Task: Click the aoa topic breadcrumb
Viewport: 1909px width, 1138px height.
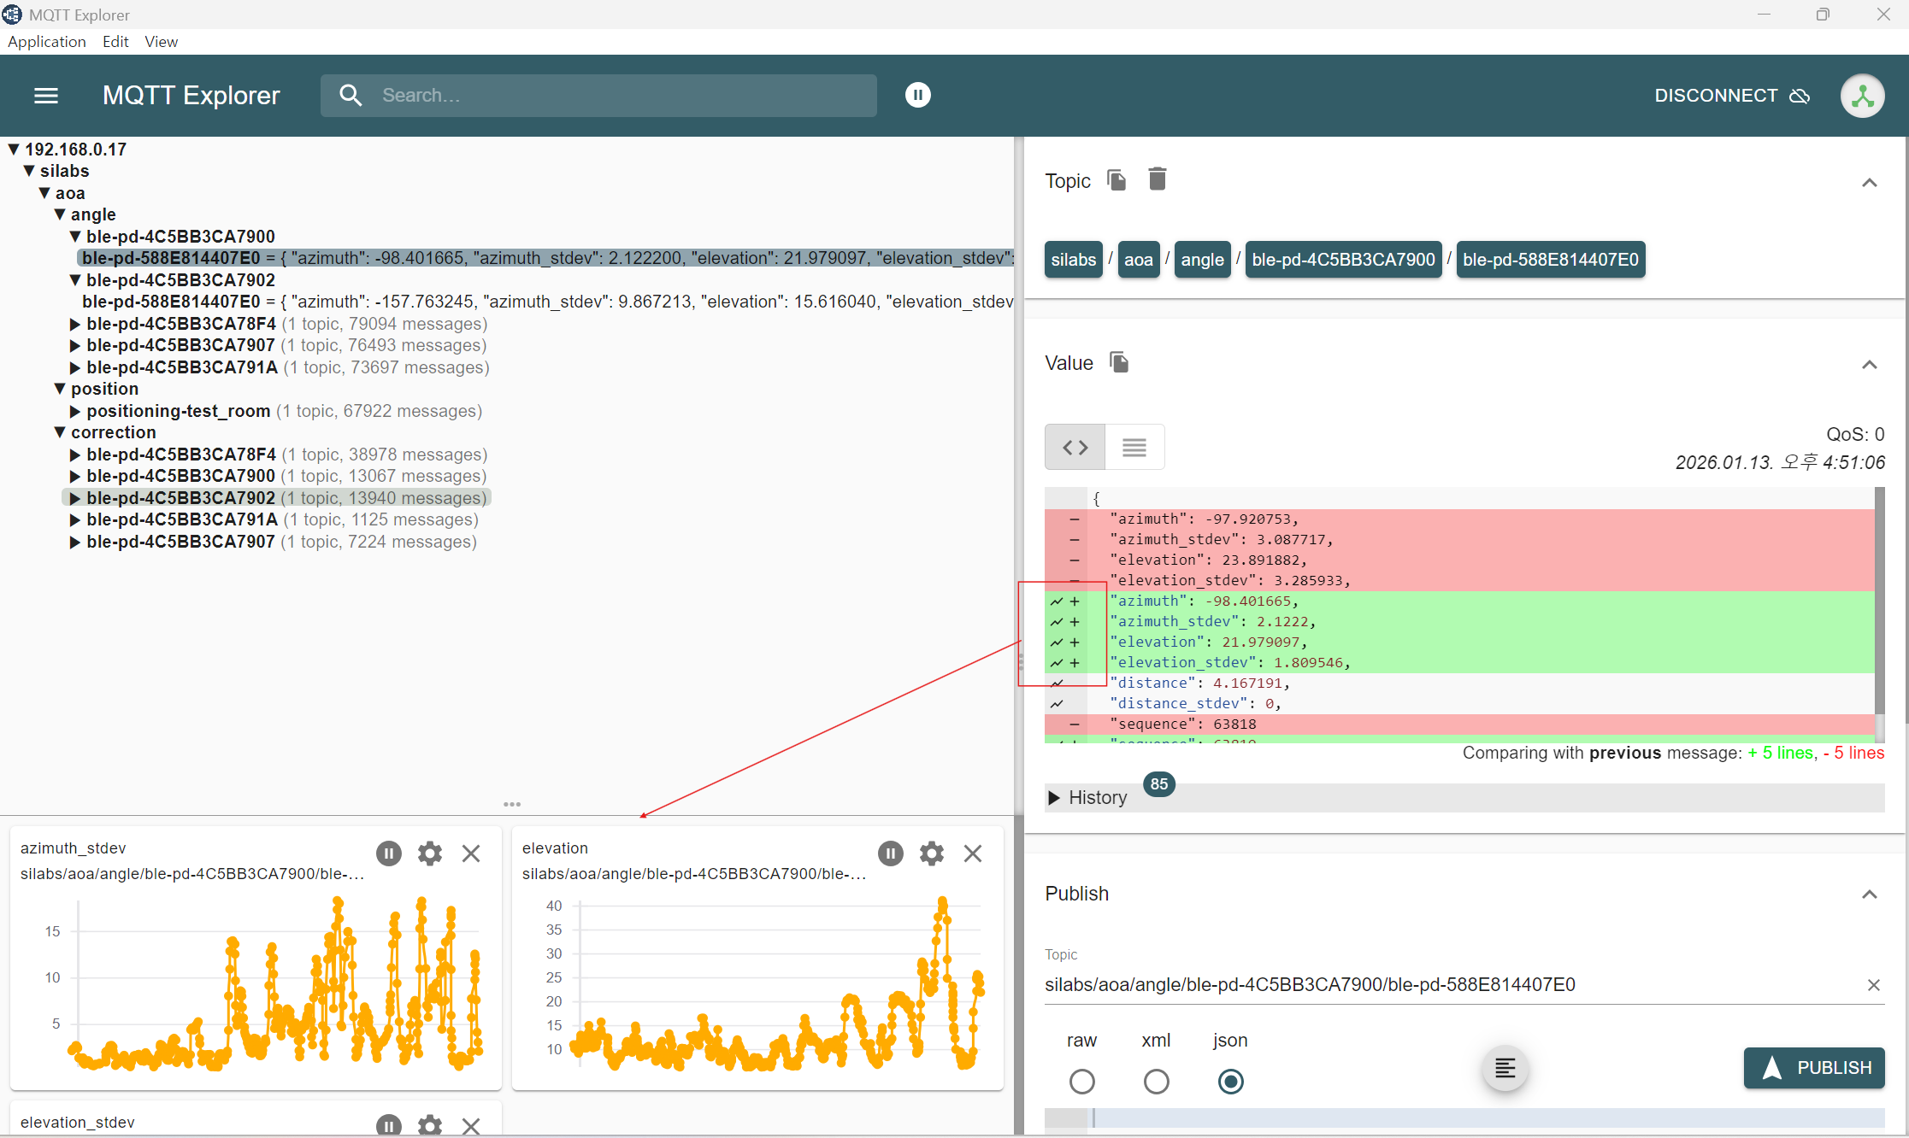Action: tap(1138, 260)
